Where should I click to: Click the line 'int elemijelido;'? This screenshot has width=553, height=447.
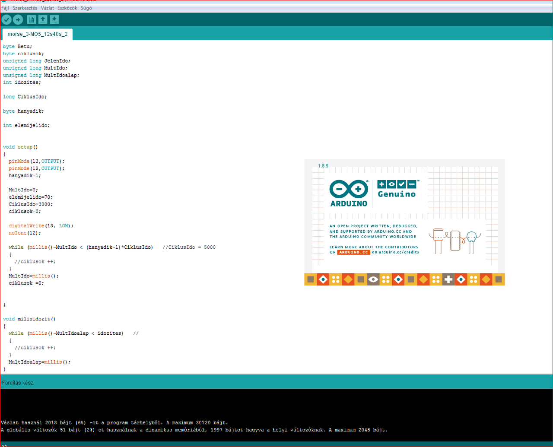point(26,125)
